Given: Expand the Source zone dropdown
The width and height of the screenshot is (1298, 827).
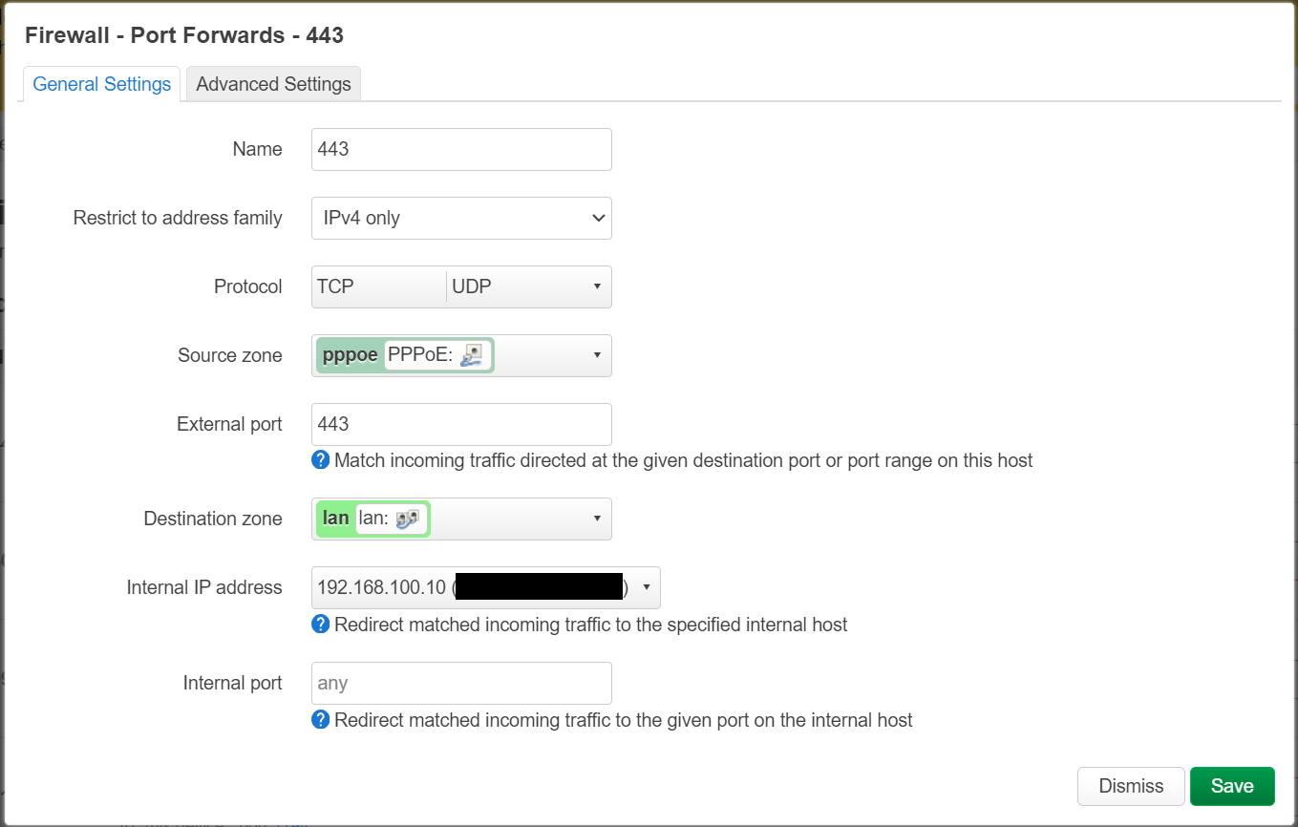Looking at the screenshot, I should 598,355.
